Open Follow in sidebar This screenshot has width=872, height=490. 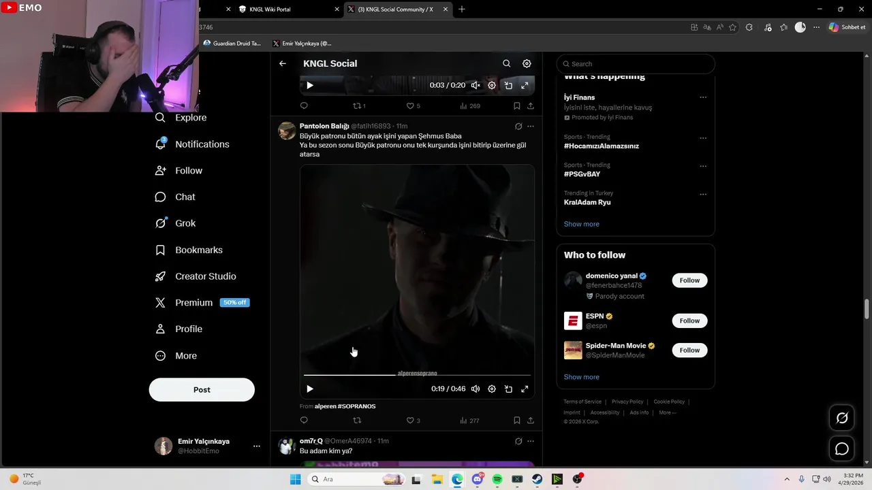(179, 171)
